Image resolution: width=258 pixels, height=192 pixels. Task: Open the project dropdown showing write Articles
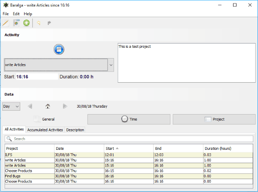pos(58,65)
